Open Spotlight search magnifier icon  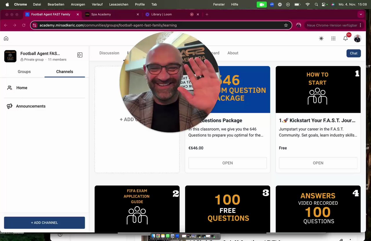coord(316,4)
